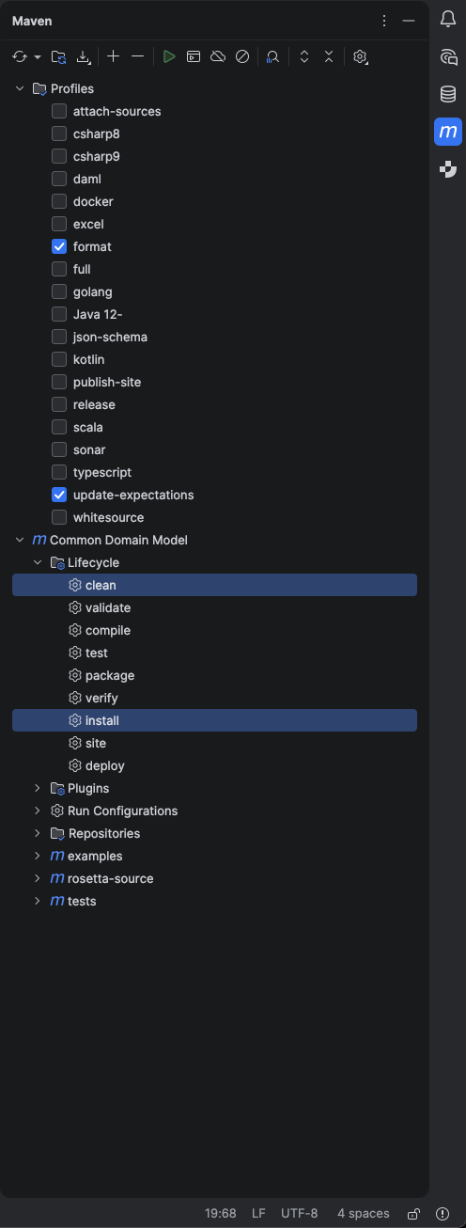Open the AI Assistant sidebar icon
The height and width of the screenshot is (1228, 466).
click(x=448, y=57)
